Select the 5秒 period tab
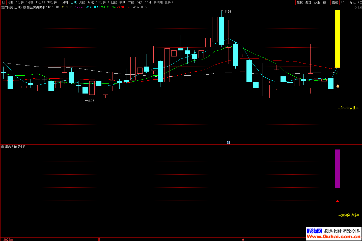Screen dimensions: 362x241 click(140, 2)
